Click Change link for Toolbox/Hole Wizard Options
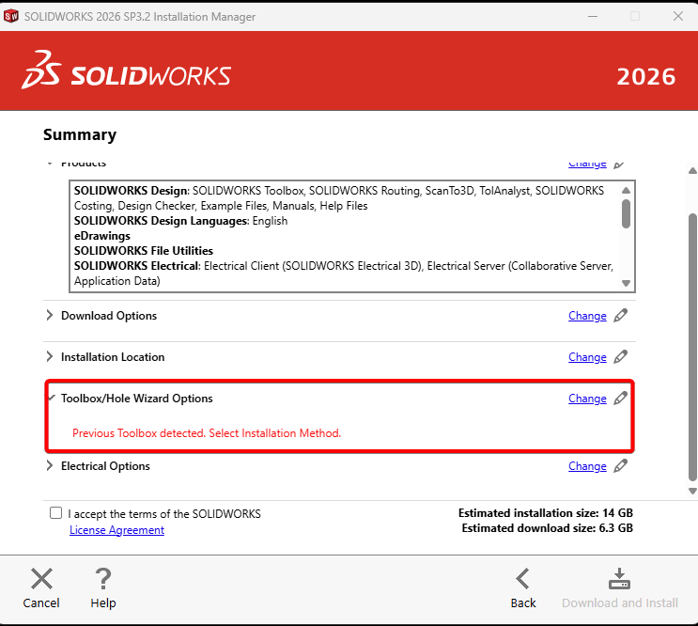This screenshot has width=698, height=626. point(587,399)
